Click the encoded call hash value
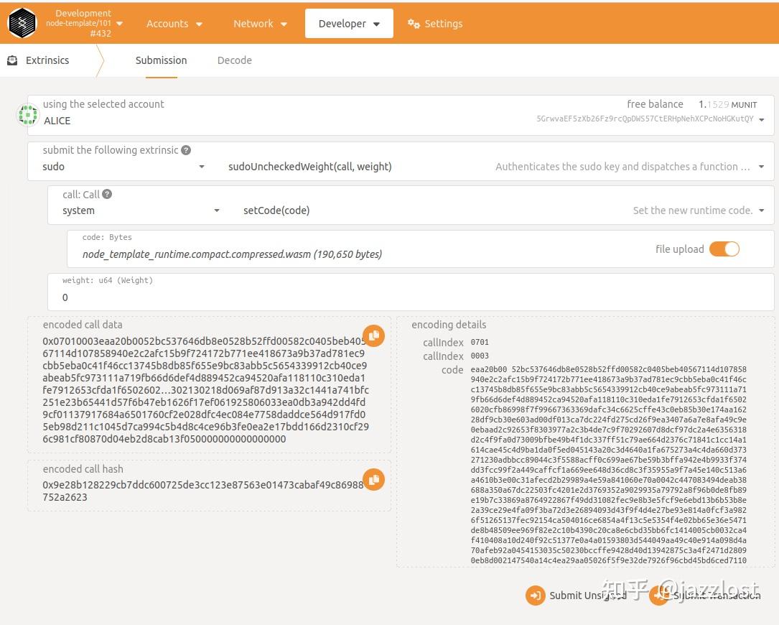 click(202, 491)
